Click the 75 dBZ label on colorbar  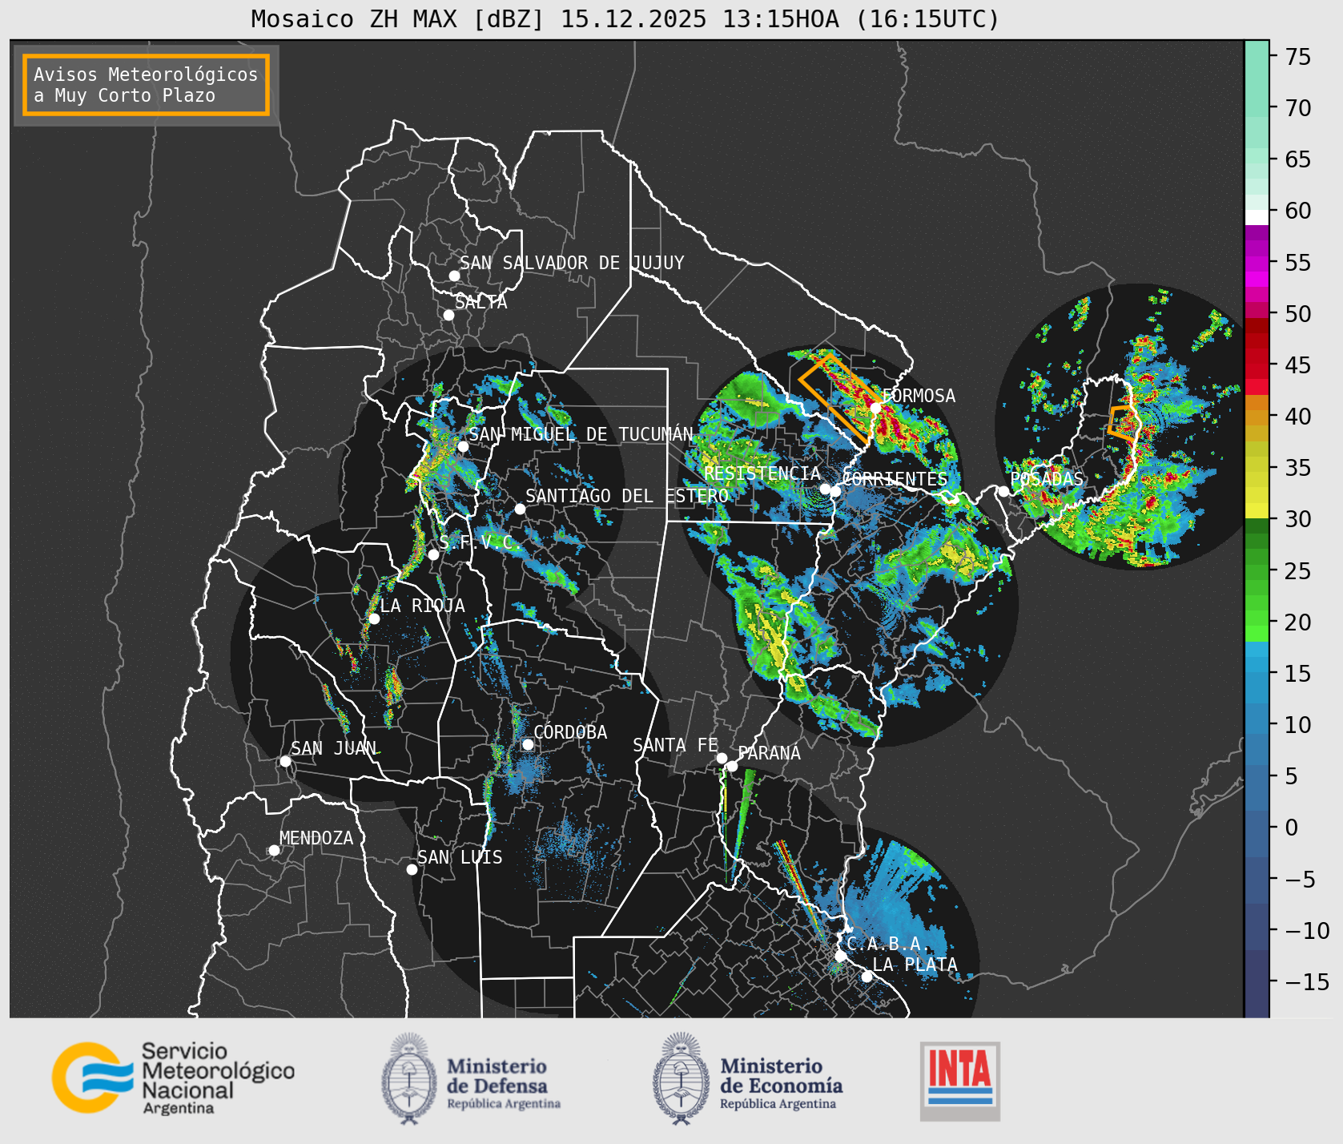click(1298, 57)
